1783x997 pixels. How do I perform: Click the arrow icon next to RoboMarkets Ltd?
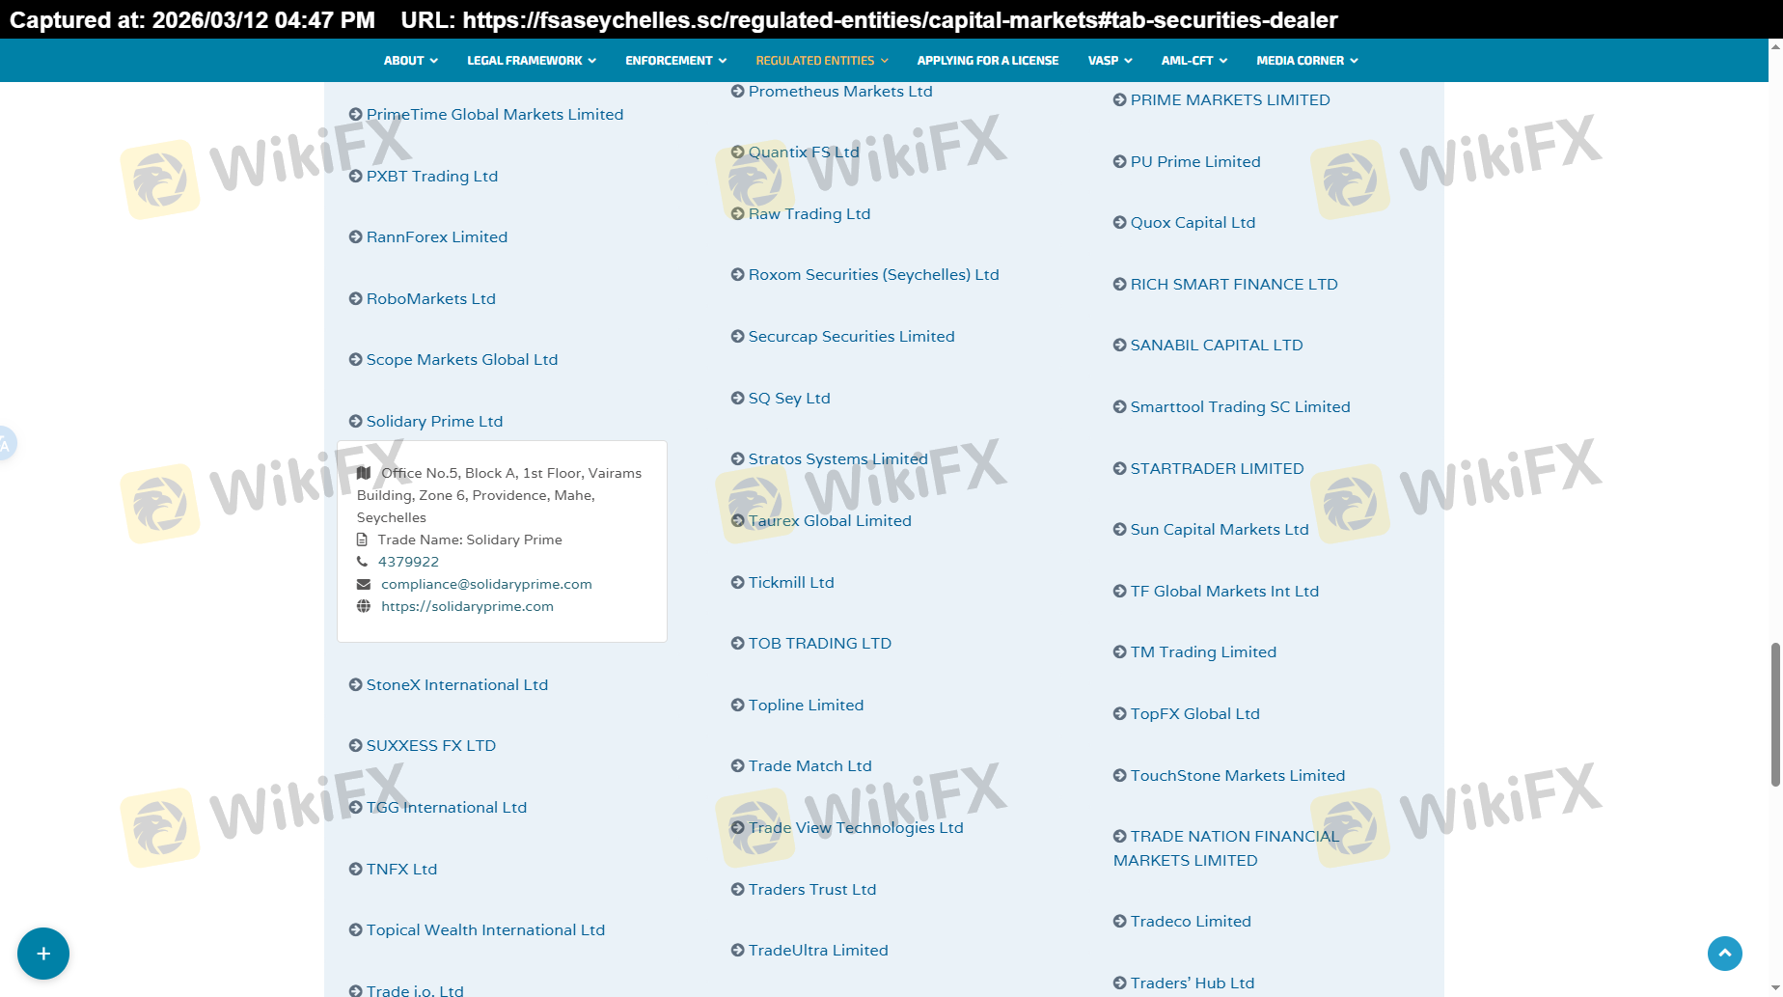coord(356,299)
